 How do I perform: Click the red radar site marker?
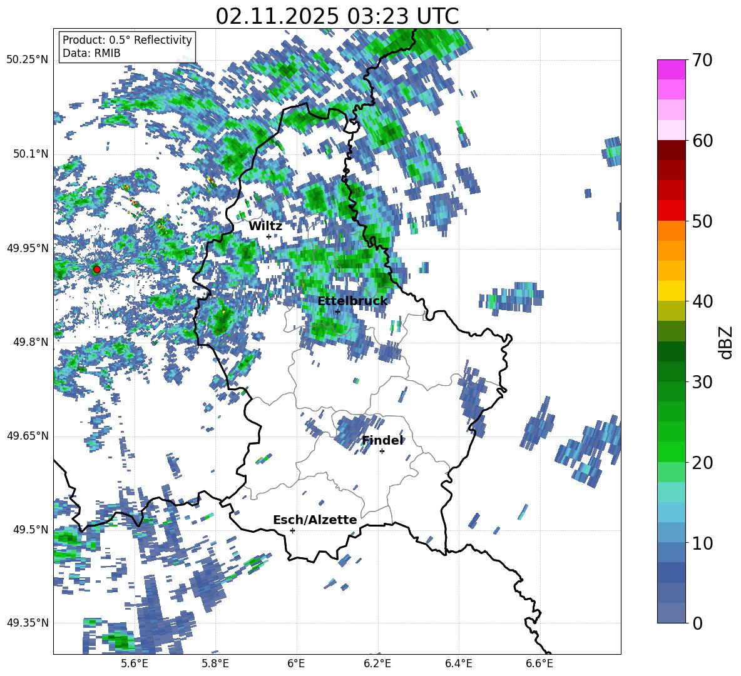(x=97, y=269)
